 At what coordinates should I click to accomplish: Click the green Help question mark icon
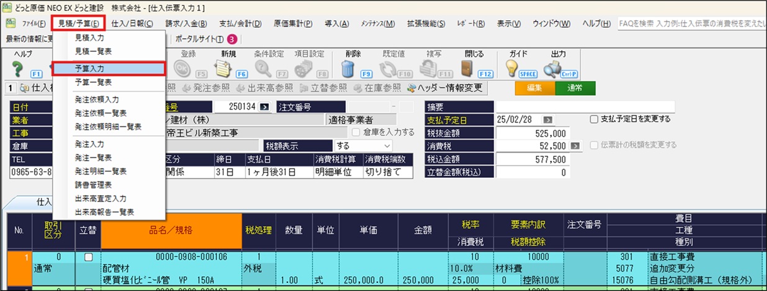[x=17, y=68]
